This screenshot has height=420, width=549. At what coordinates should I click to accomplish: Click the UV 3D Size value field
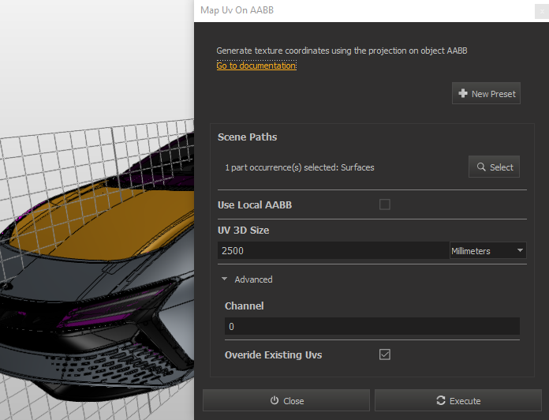(x=333, y=251)
